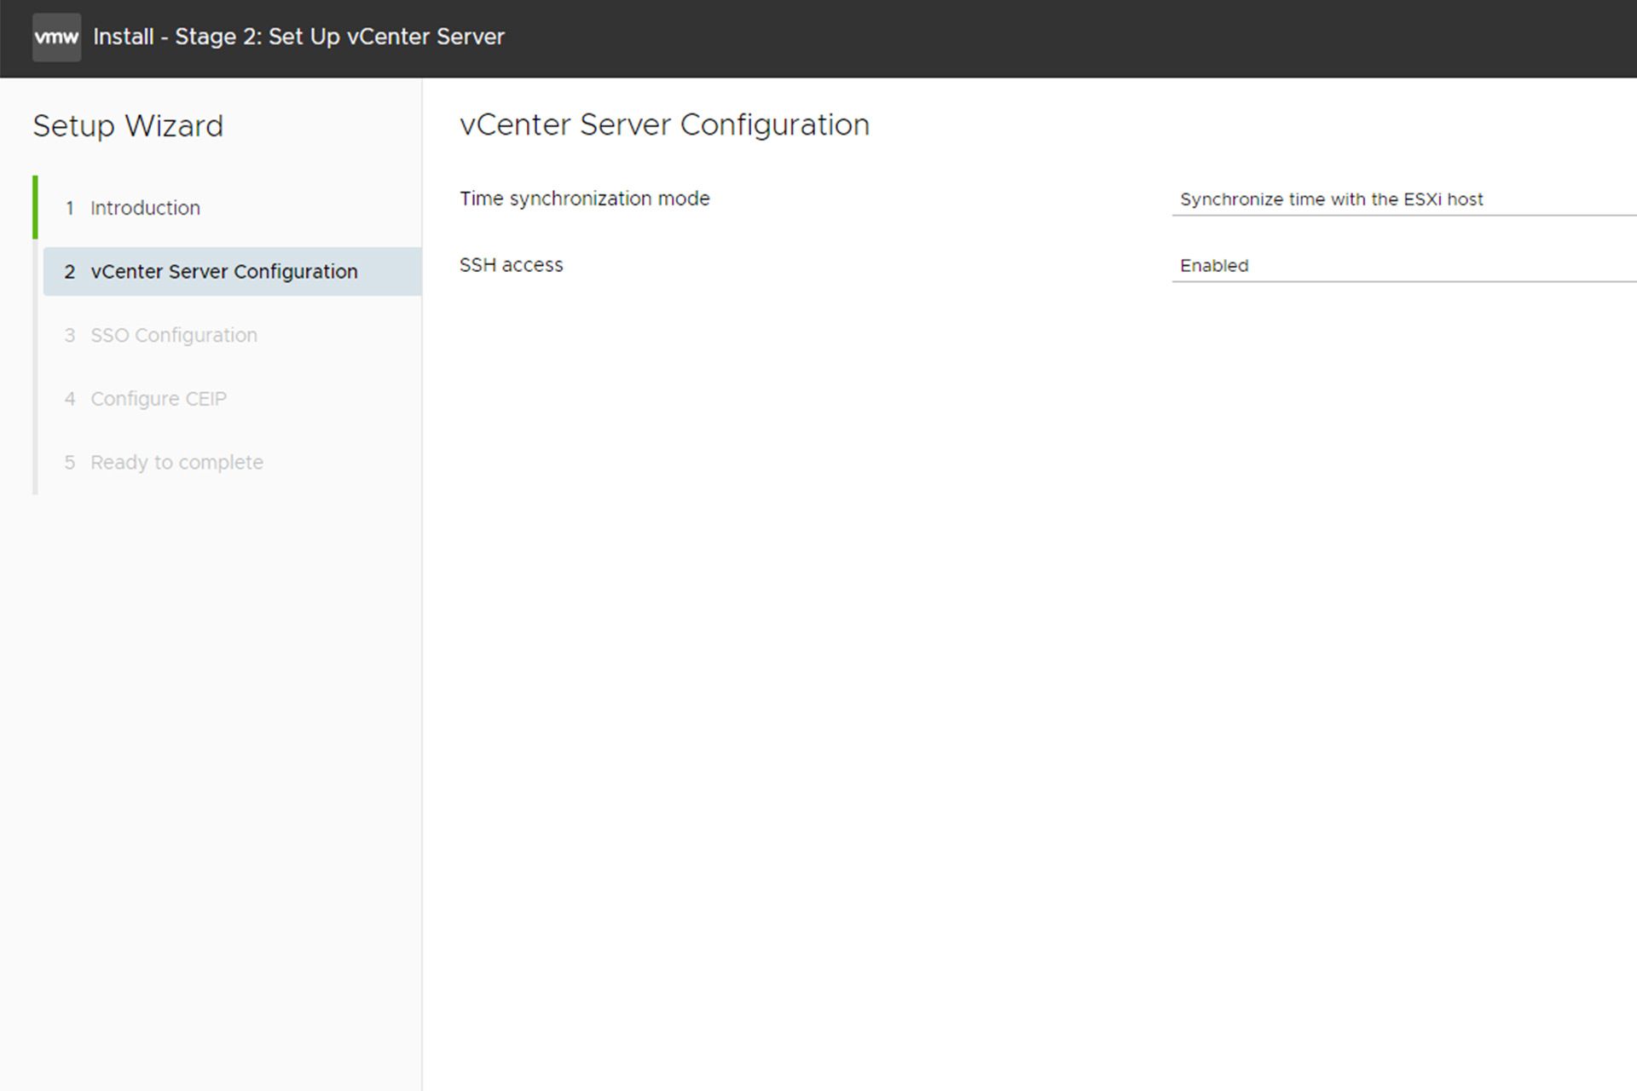This screenshot has height=1091, width=1637.
Task: Open SSH access Enabled dropdown
Action: [x=1404, y=266]
